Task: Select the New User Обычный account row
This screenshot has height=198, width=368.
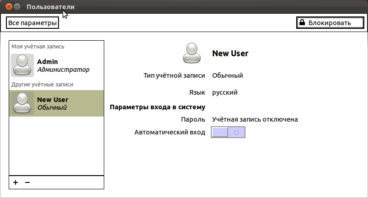Action: tap(56, 103)
